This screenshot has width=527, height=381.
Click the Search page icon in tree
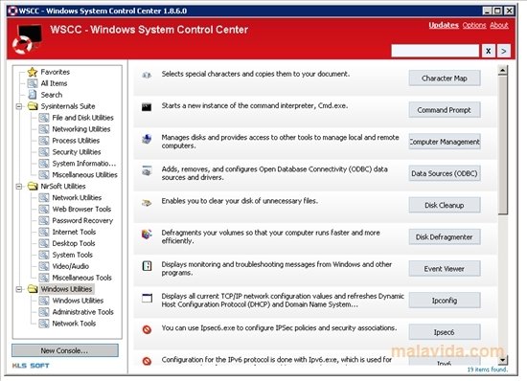coord(33,95)
